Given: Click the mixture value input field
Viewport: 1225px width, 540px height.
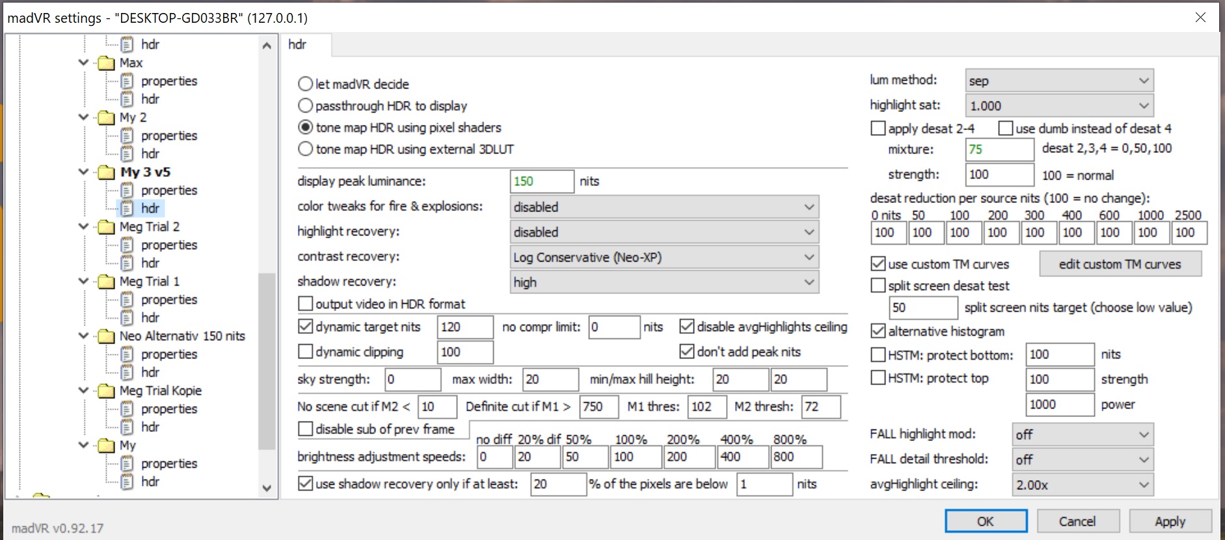Looking at the screenshot, I should click(x=999, y=150).
